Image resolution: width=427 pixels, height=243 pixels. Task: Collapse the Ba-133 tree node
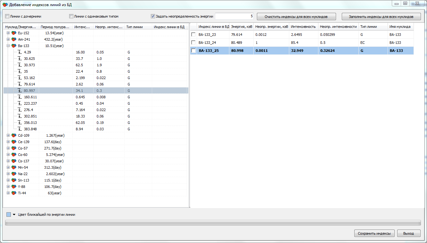pos(8,46)
